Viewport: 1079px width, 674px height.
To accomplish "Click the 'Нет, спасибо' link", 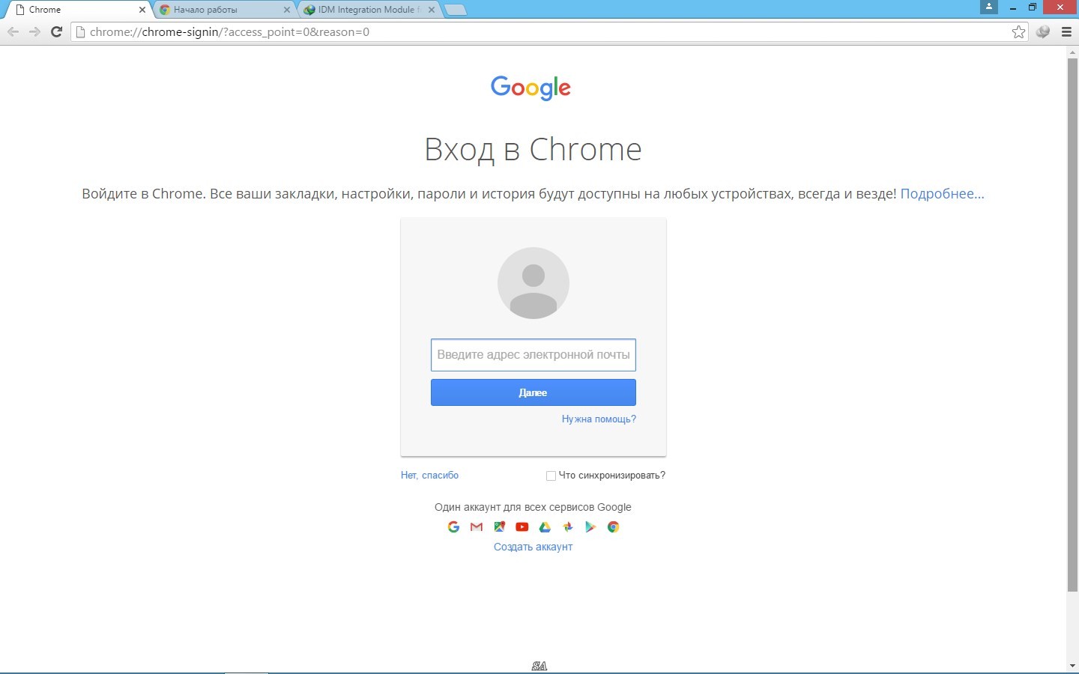I will click(x=429, y=476).
